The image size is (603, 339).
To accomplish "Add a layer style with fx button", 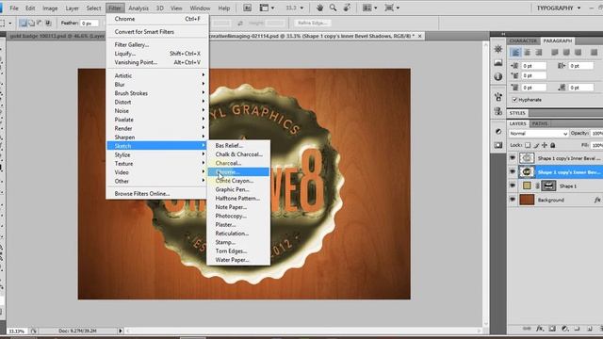I will pos(540,329).
